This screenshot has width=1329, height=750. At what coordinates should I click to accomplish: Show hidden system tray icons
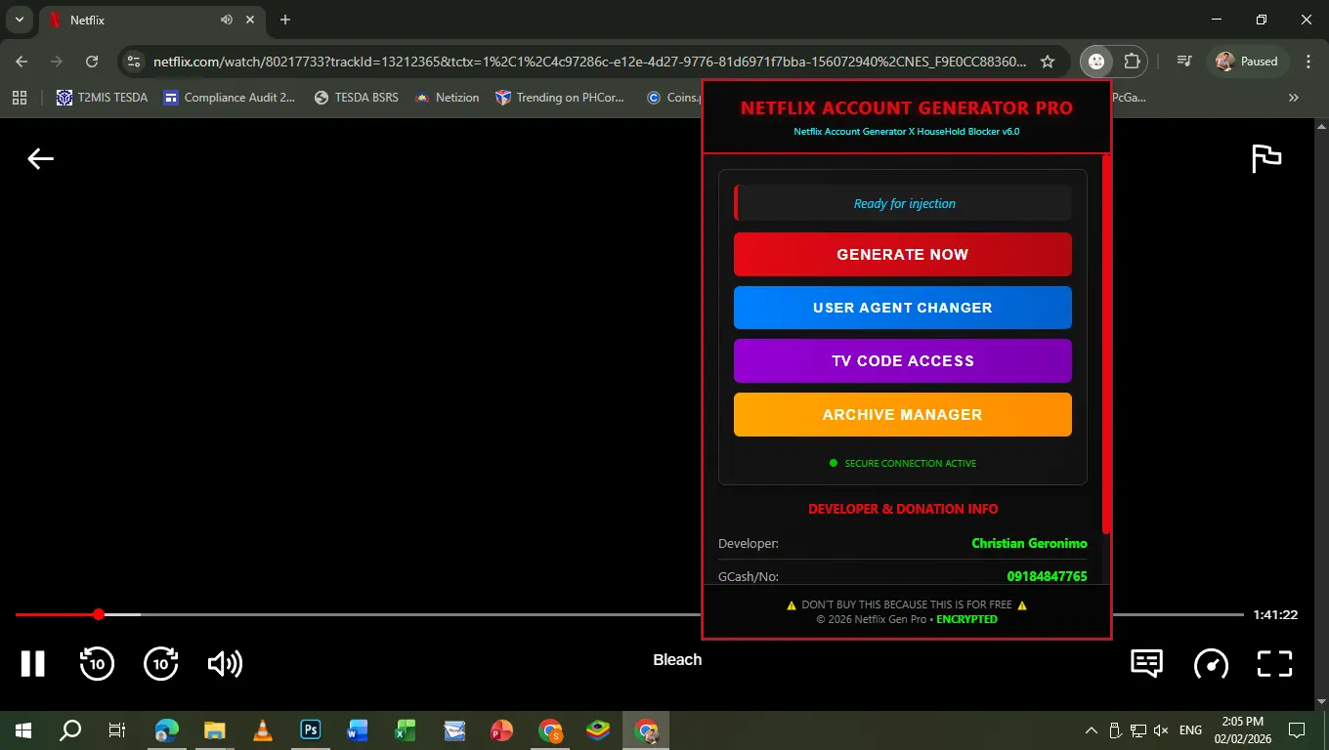click(x=1092, y=730)
